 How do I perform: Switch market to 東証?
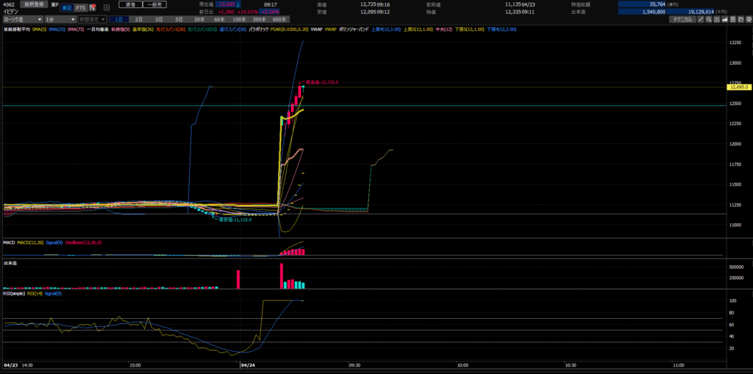65,7
